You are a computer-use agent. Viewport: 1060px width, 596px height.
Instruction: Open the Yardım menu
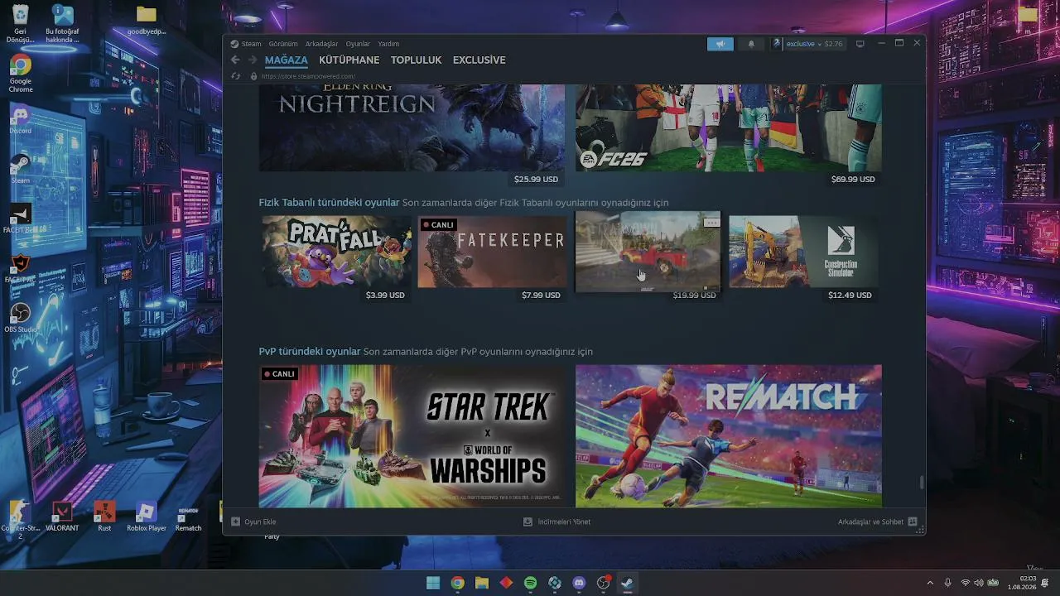click(388, 44)
